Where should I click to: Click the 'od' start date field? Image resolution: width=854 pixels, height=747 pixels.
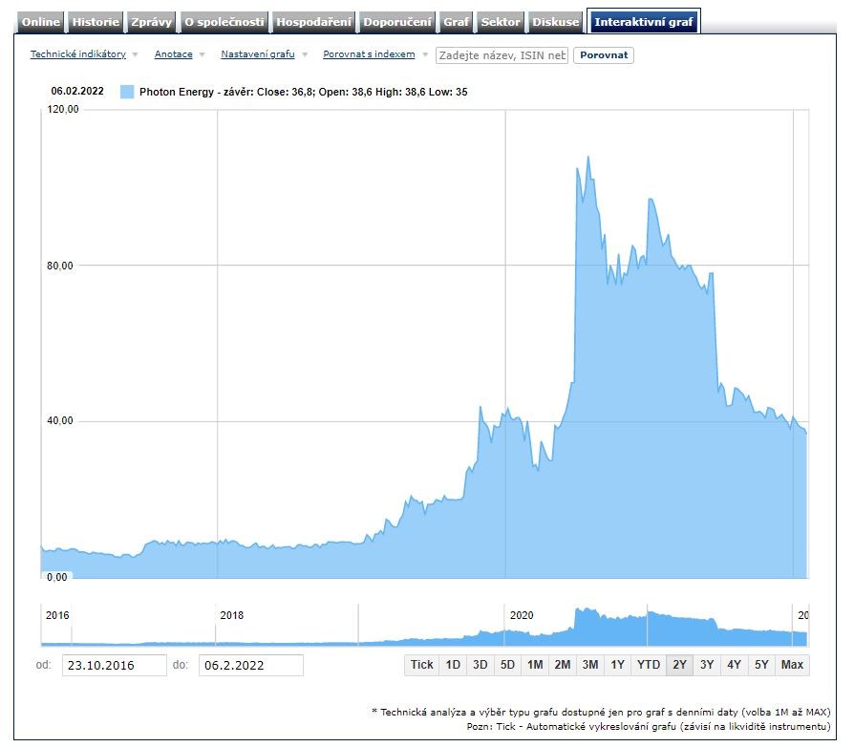[x=114, y=665]
